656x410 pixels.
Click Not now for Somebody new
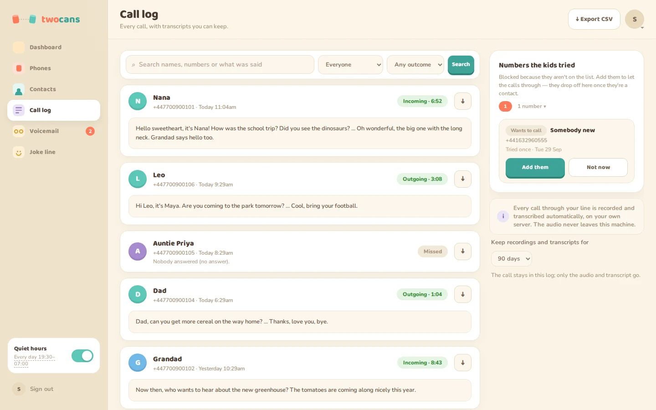(598, 168)
